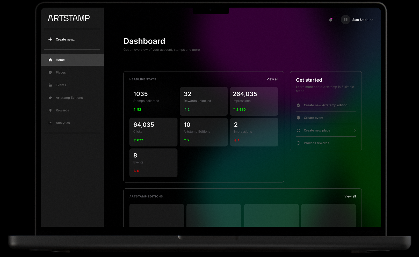419x257 pixels.
Task: Click the Places pin icon
Action: 50,72
